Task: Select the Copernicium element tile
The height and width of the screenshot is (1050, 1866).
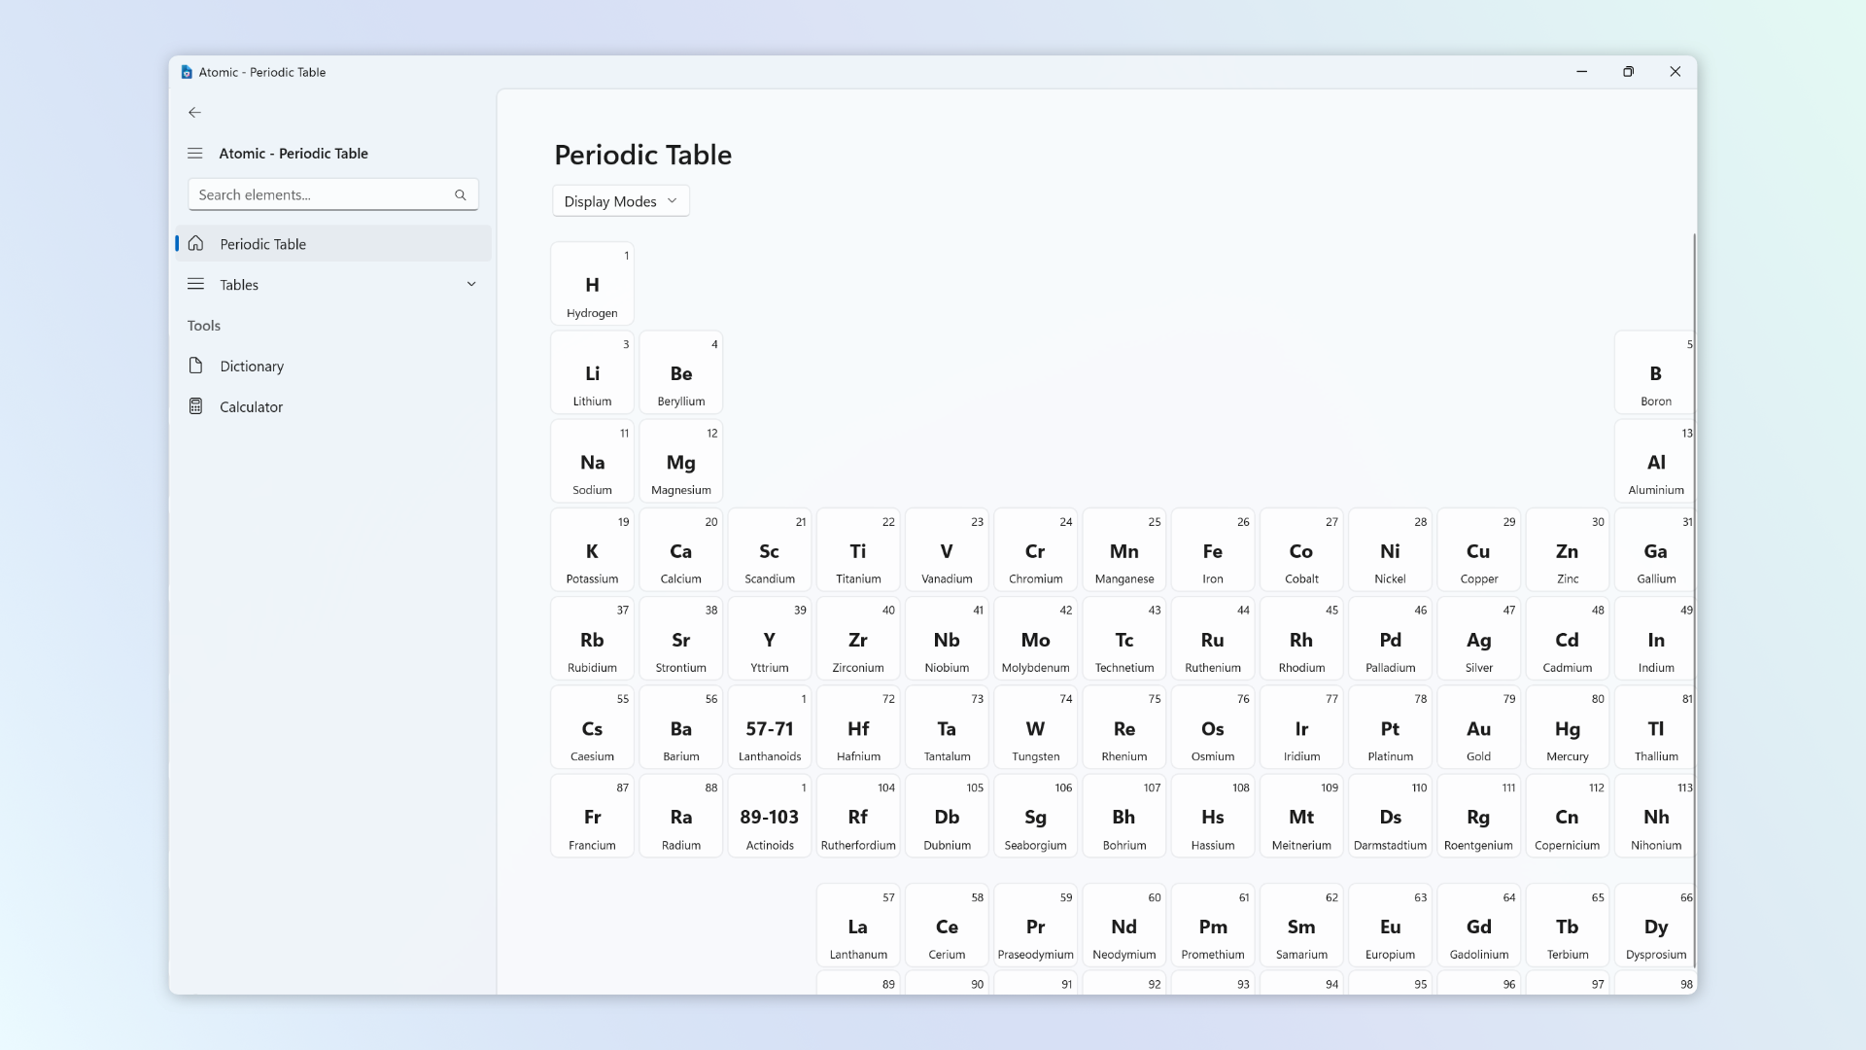Action: pyautogui.click(x=1567, y=817)
